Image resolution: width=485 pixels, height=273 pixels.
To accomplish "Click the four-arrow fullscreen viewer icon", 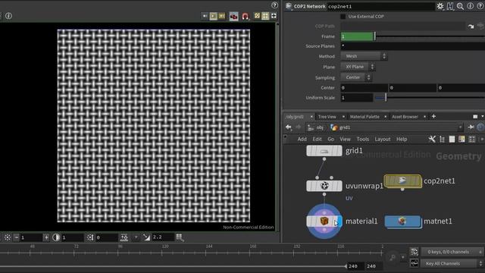I will 274,16.
